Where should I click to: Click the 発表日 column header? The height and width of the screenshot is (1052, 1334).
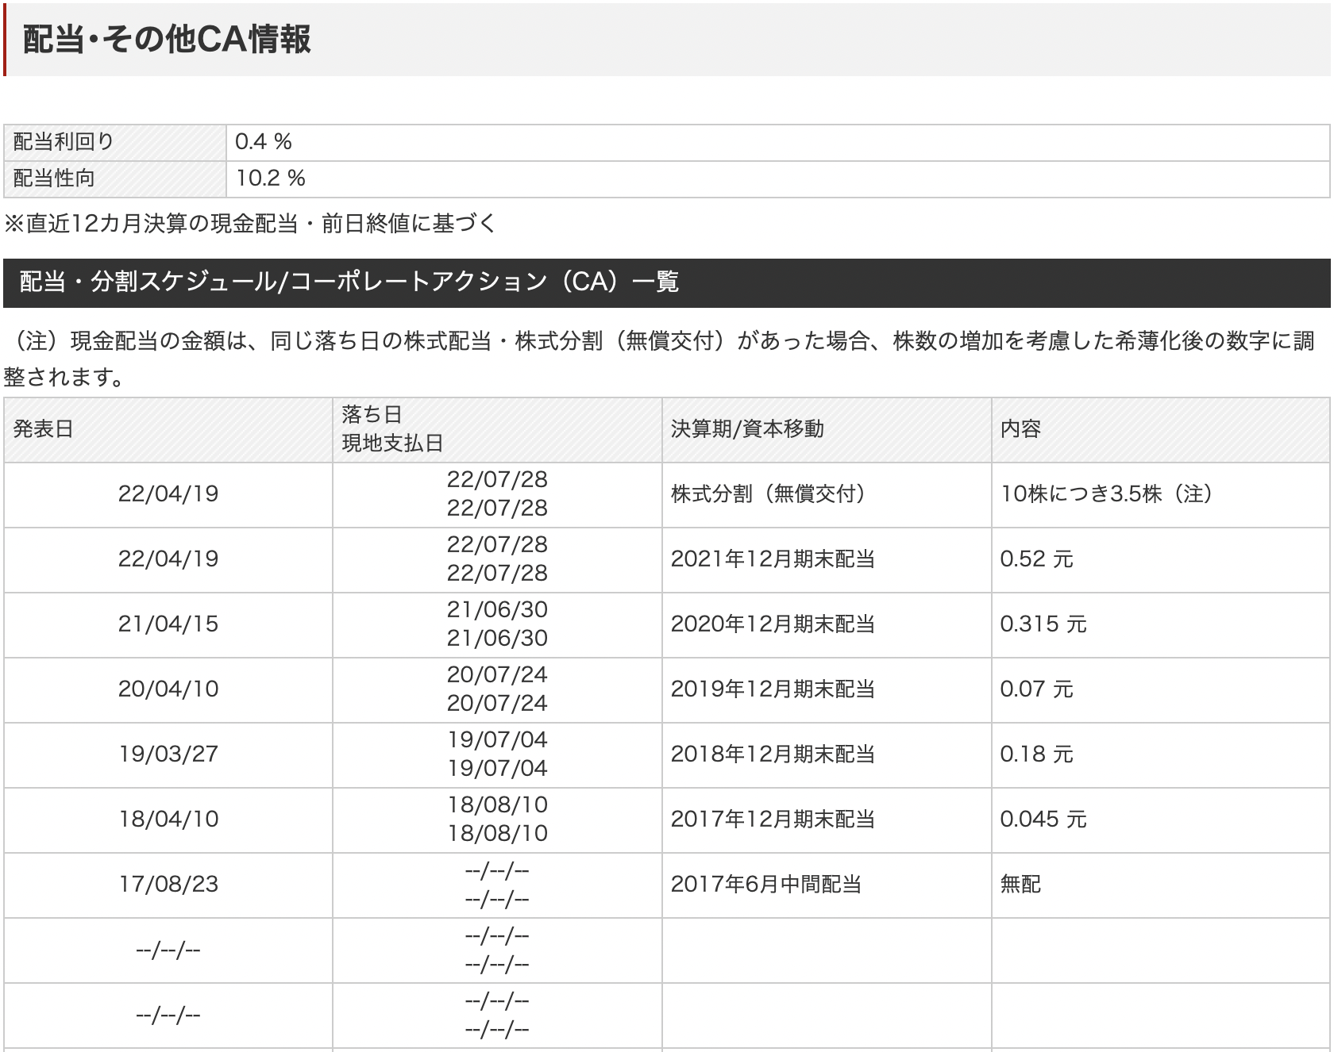168,429
